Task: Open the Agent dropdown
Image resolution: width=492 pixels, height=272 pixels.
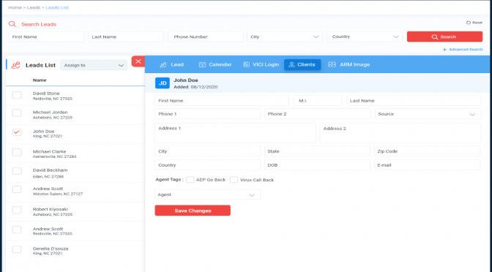Action: click(x=207, y=194)
